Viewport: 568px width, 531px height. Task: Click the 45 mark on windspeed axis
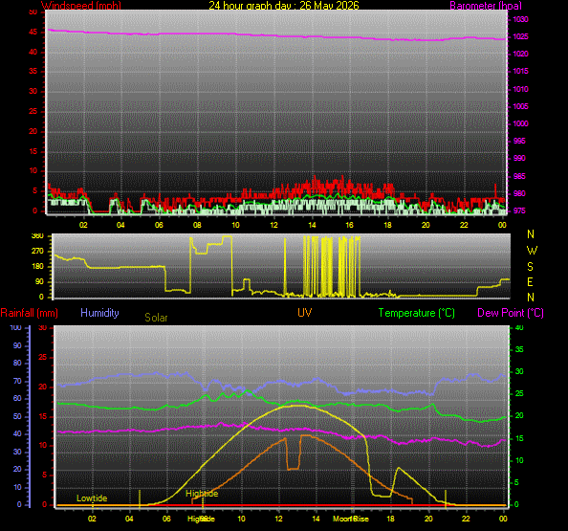(33, 32)
